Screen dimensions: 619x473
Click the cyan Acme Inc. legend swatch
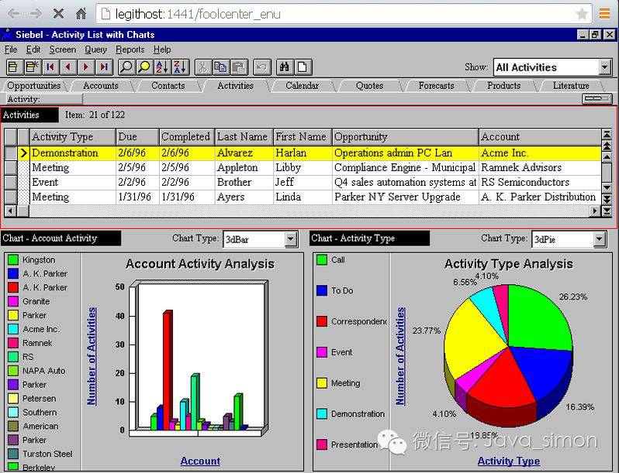(x=13, y=329)
